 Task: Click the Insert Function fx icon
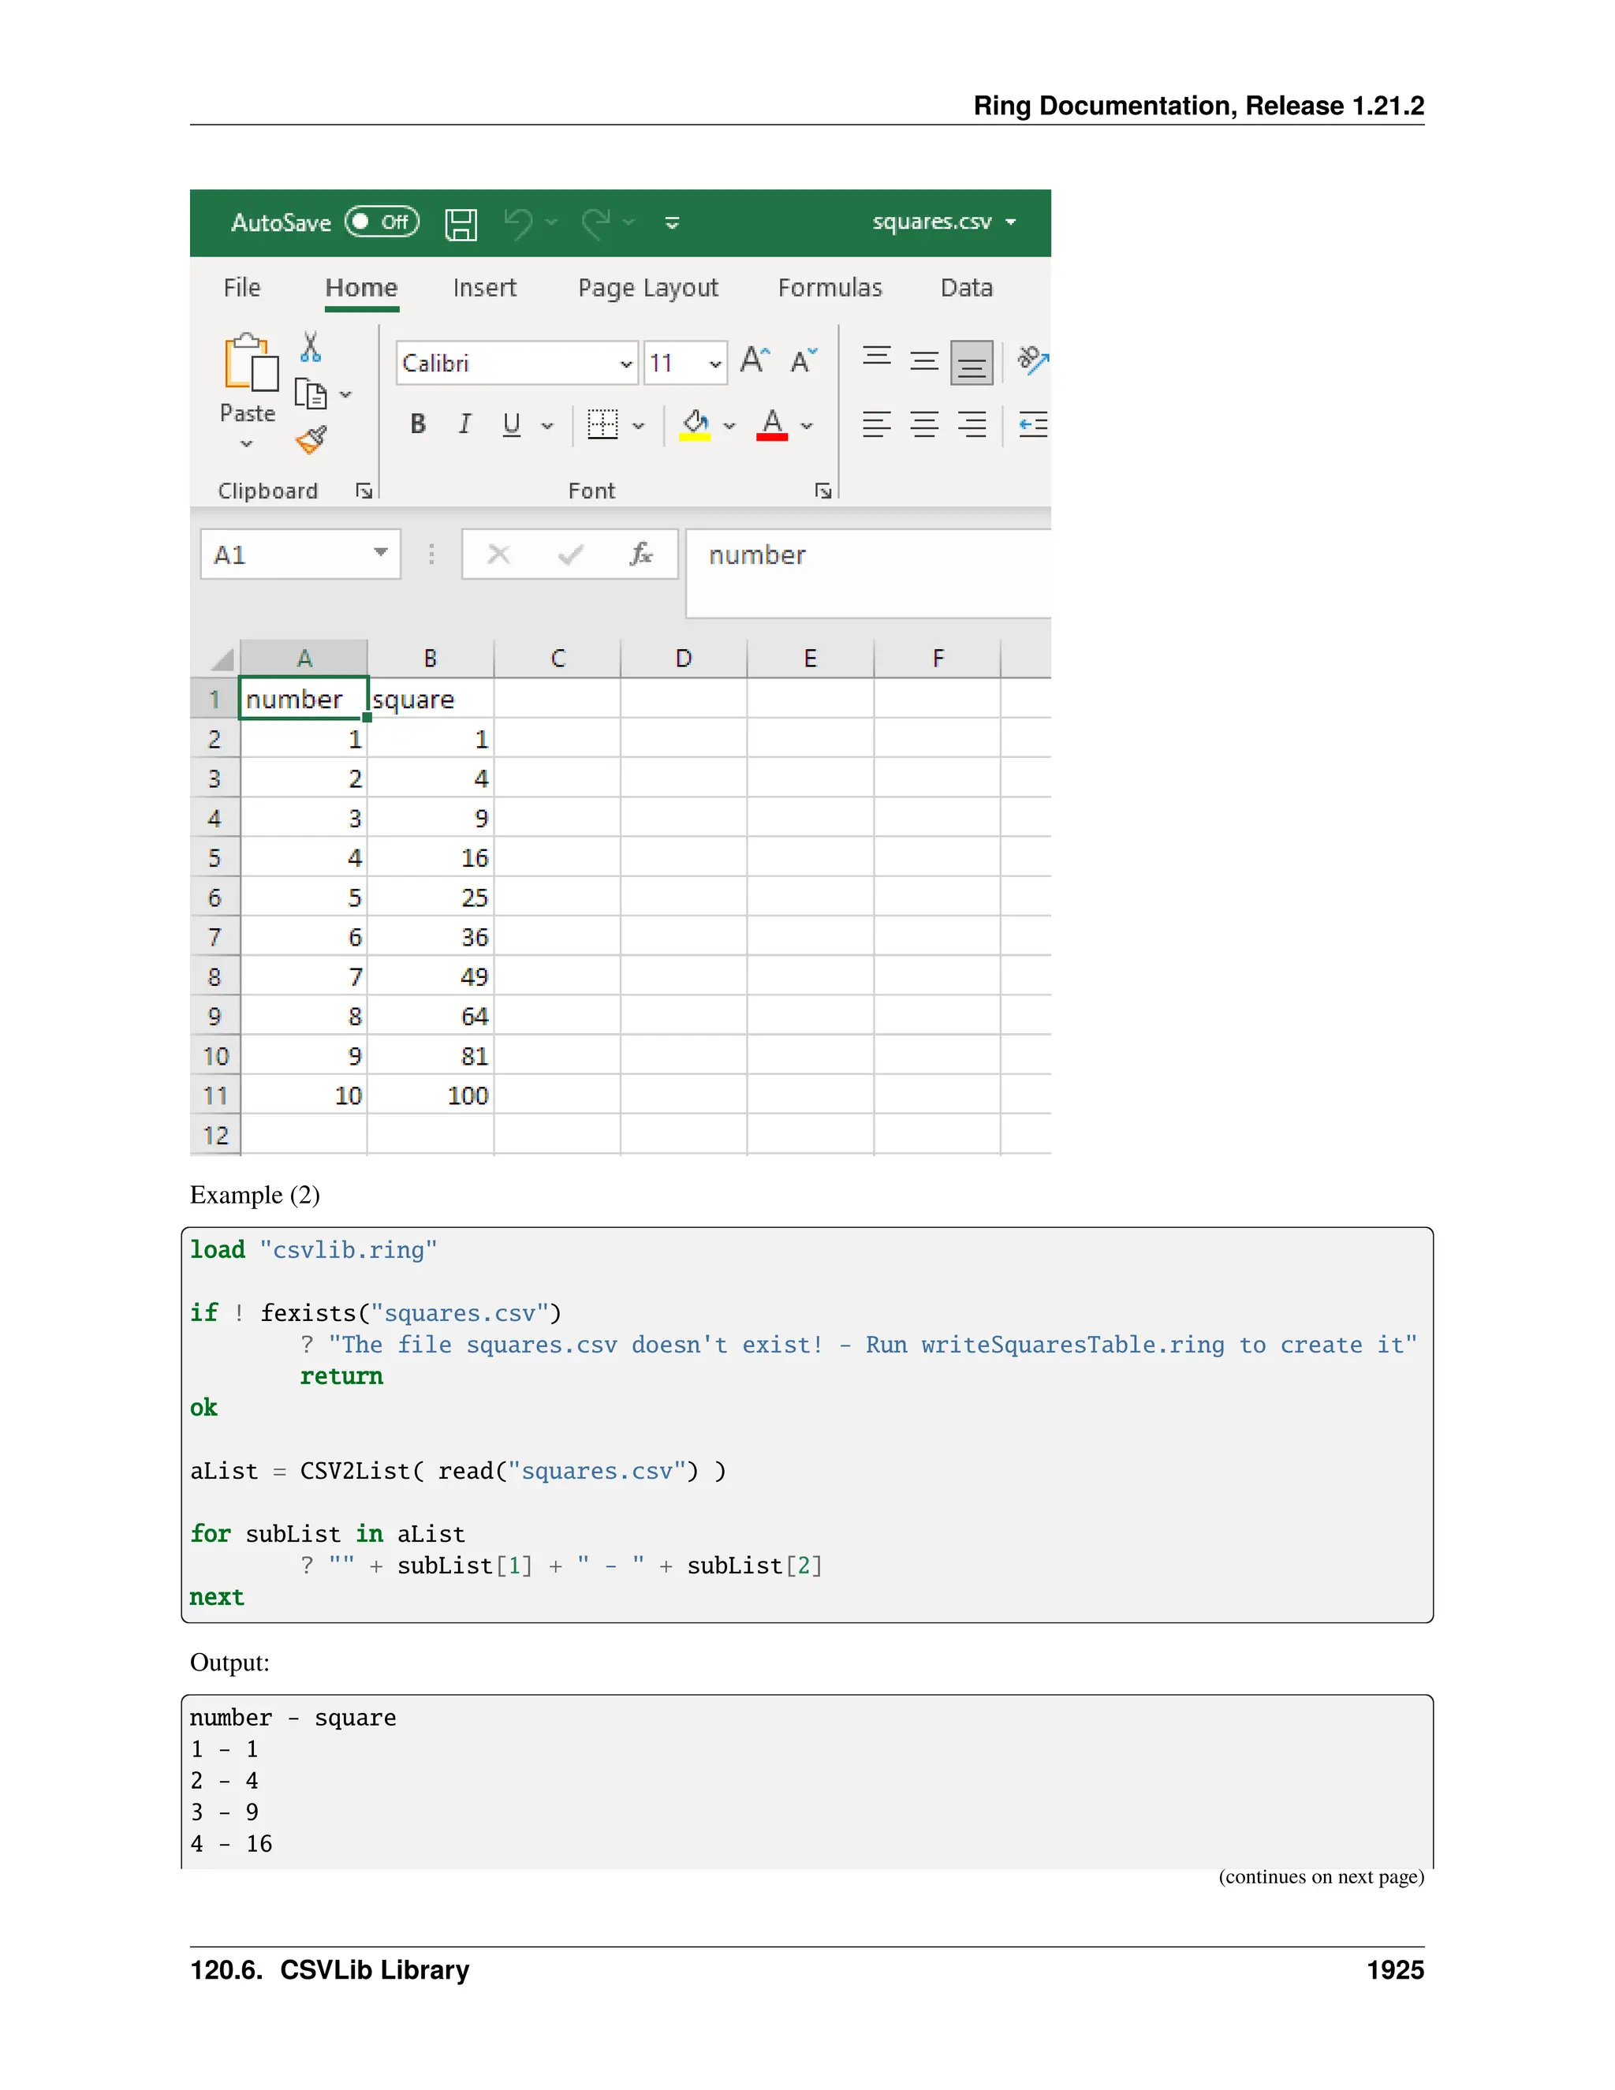(640, 554)
